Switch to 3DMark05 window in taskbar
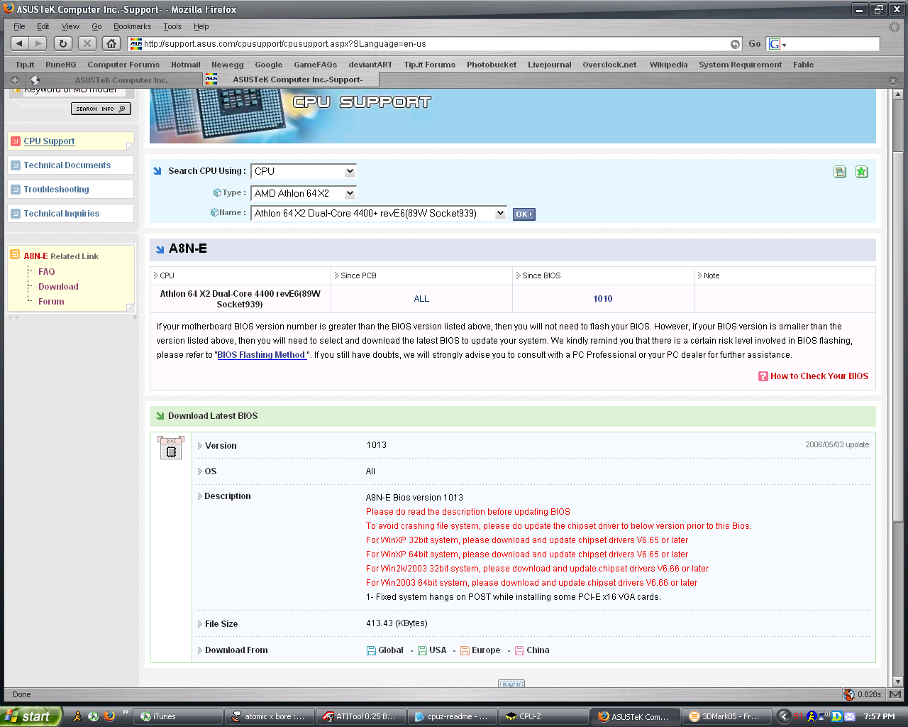Screen dimensions: 908x727 pos(726,716)
